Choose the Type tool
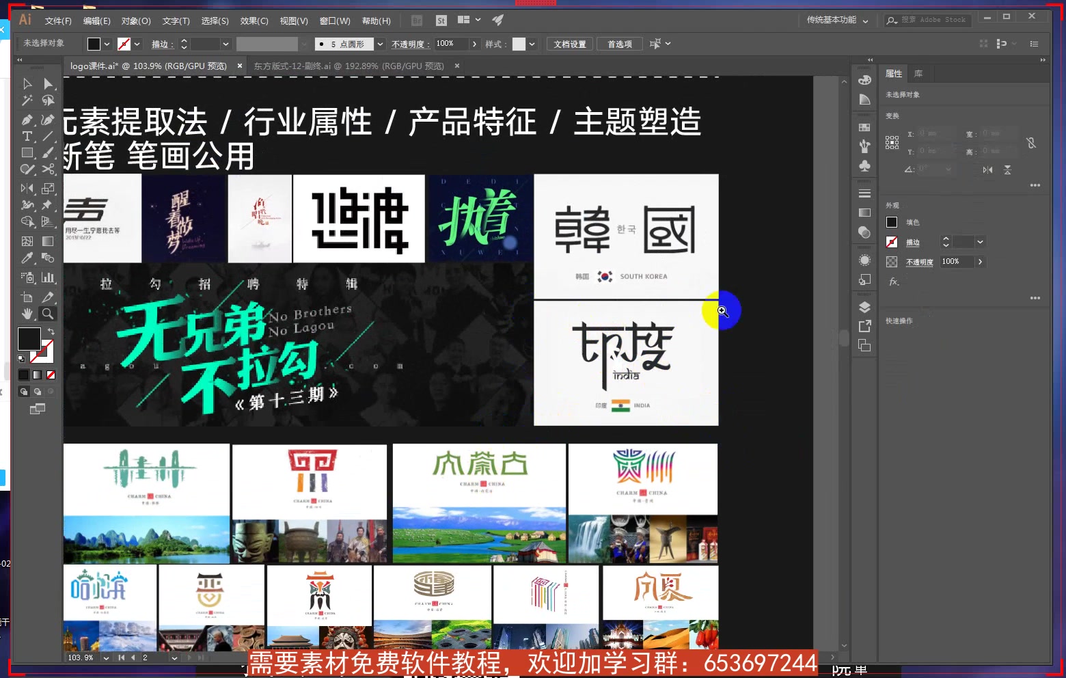The height and width of the screenshot is (678, 1066). click(27, 137)
